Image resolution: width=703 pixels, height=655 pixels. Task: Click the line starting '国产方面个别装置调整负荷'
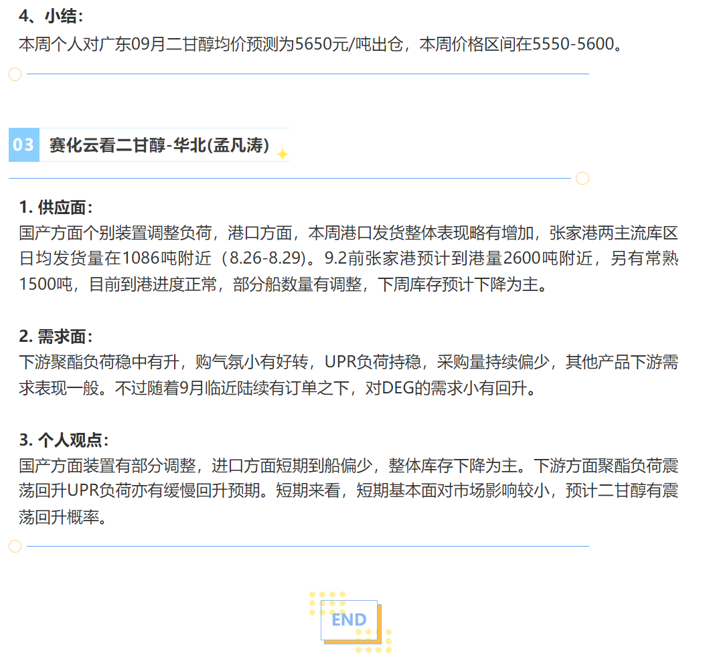tap(348, 233)
